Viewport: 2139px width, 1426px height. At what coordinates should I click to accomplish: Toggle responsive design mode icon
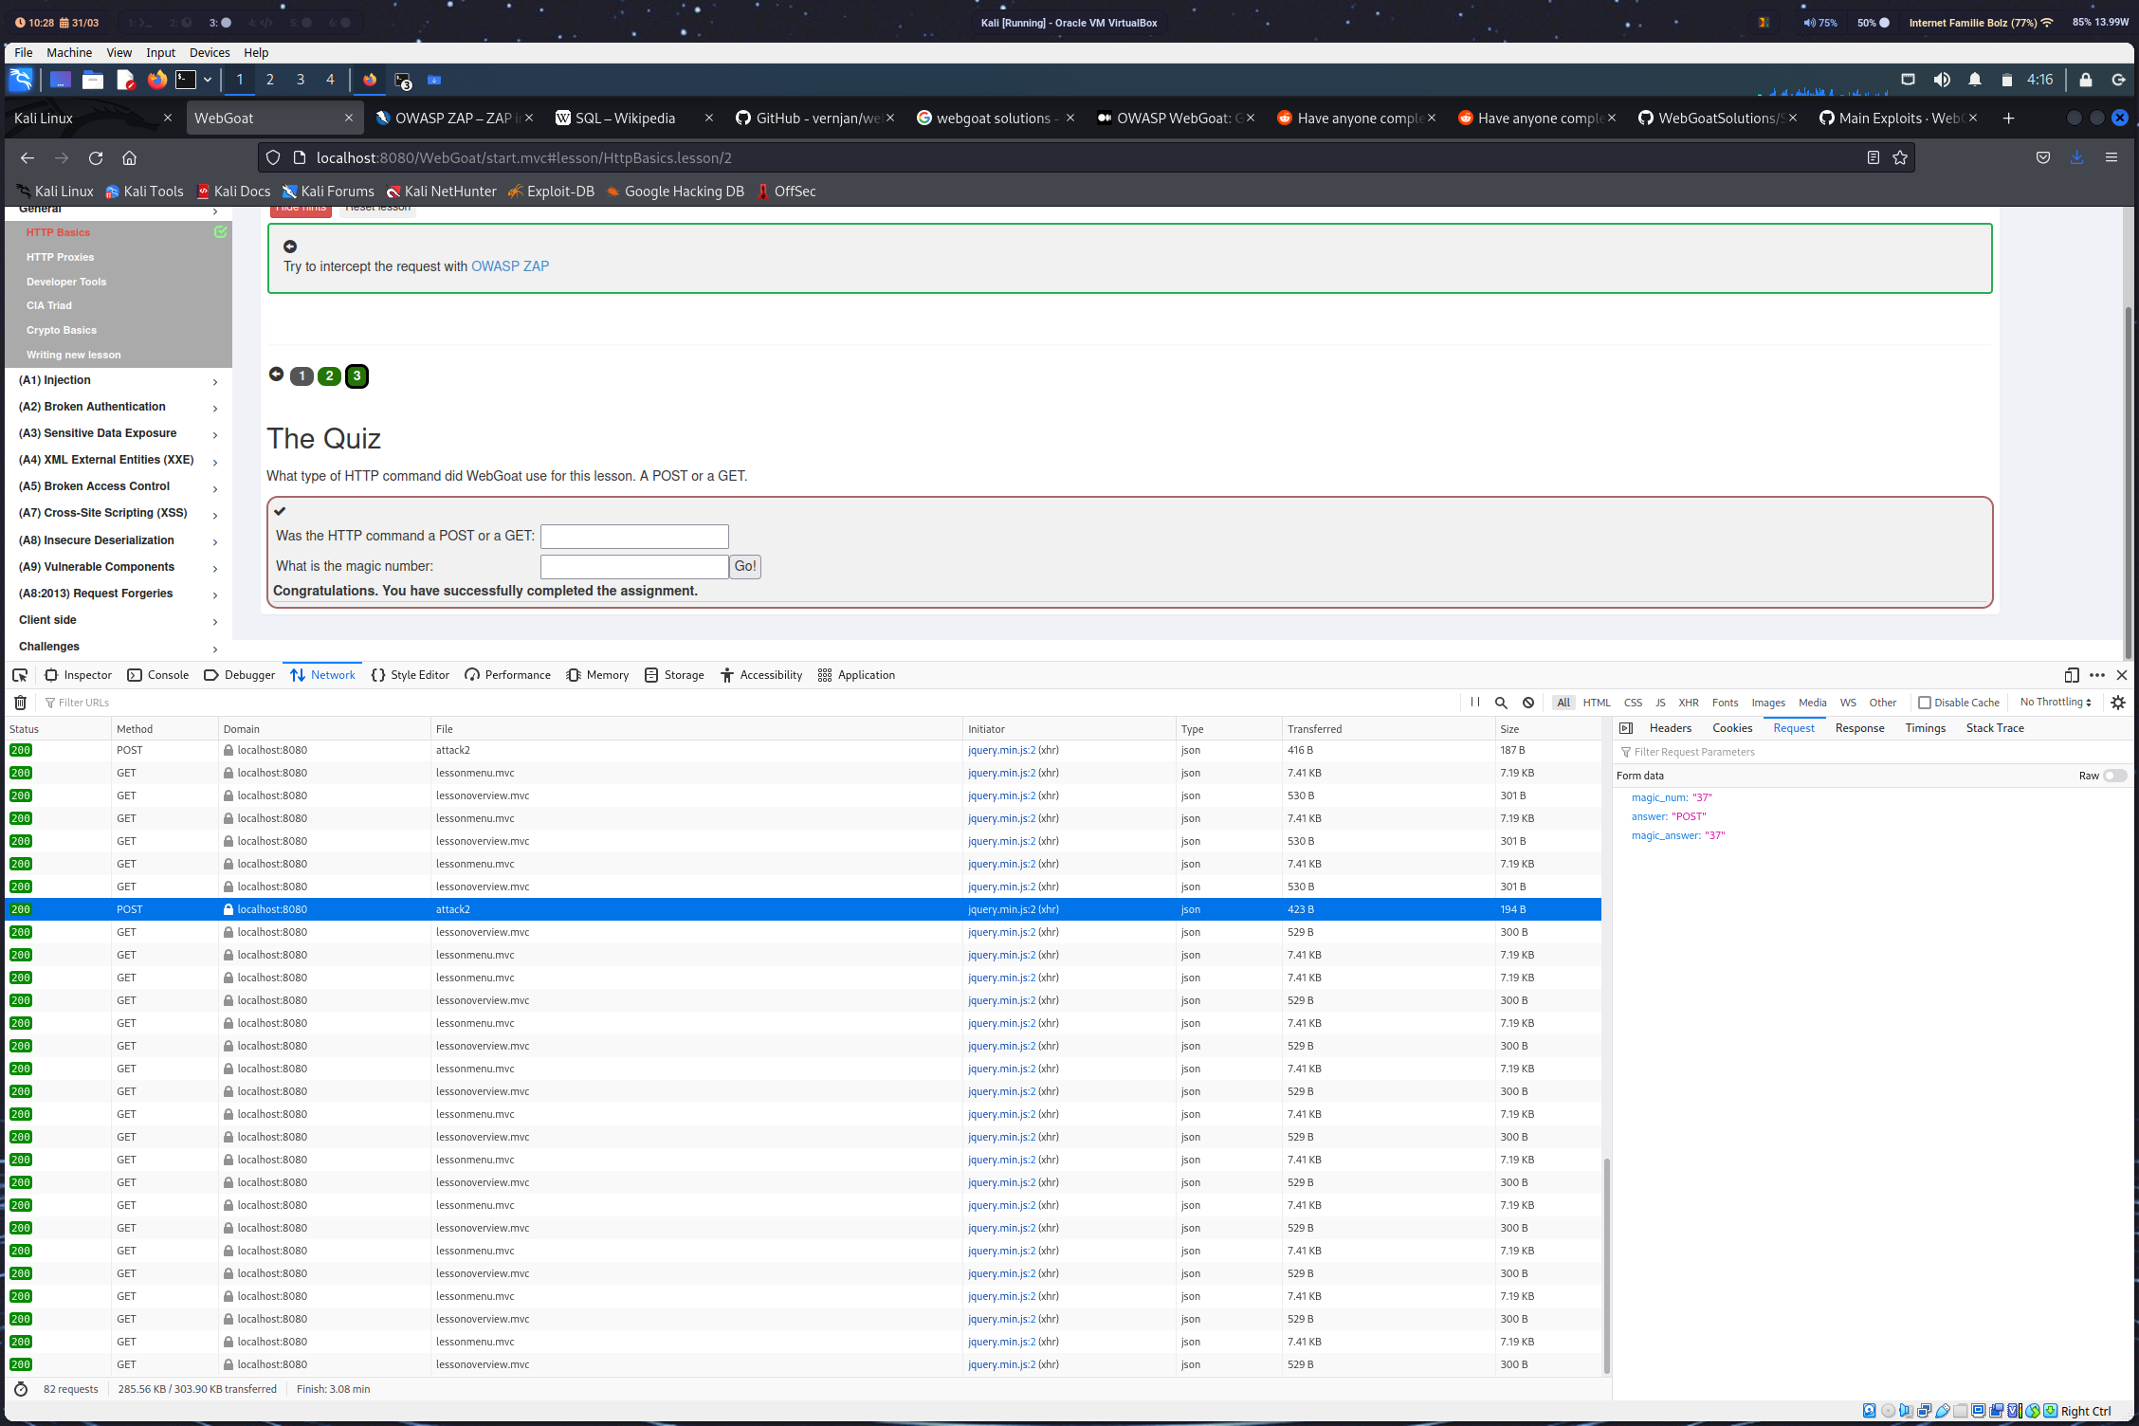[2072, 675]
